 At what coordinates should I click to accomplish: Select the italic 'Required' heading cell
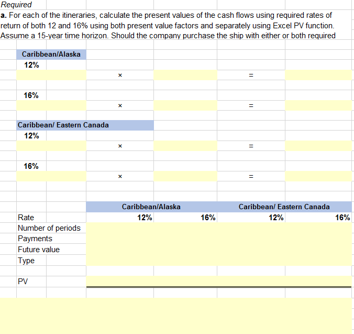click(16, 5)
